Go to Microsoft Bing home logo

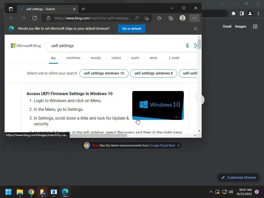(26, 46)
